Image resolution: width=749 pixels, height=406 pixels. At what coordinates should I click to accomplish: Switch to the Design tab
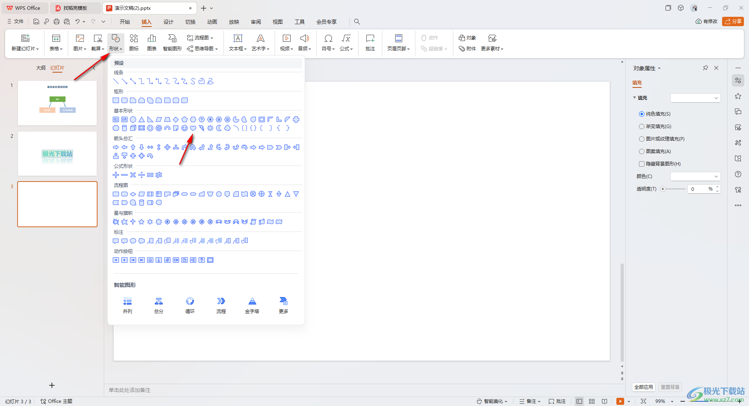pos(169,22)
